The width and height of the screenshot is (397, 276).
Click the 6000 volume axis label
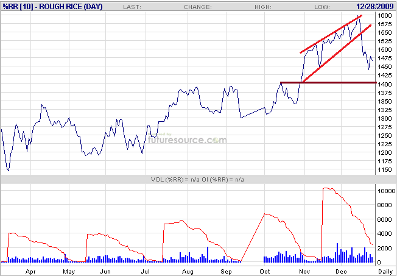[x=384, y=220]
